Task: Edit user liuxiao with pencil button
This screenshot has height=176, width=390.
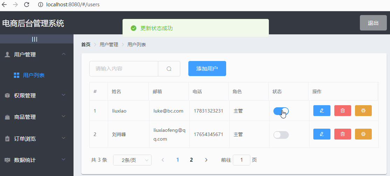Action: (322, 110)
